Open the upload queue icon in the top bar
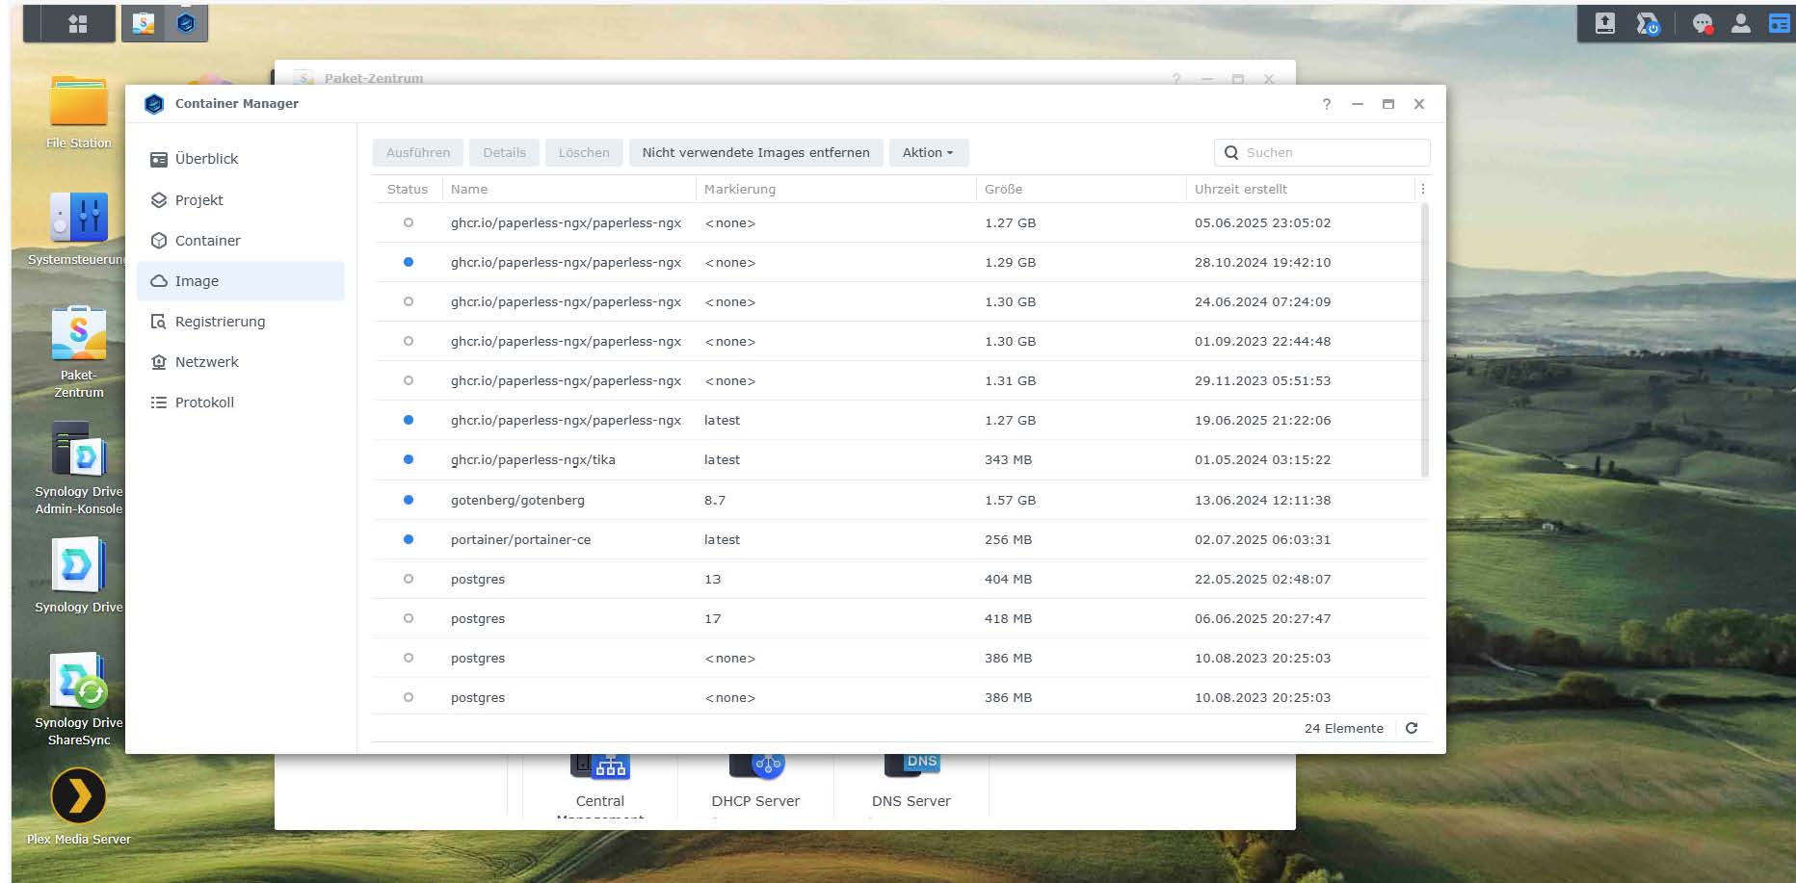 tap(1605, 23)
